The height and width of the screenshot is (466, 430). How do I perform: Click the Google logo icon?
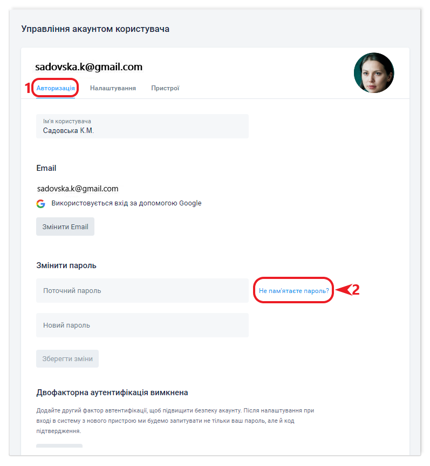[x=40, y=204]
